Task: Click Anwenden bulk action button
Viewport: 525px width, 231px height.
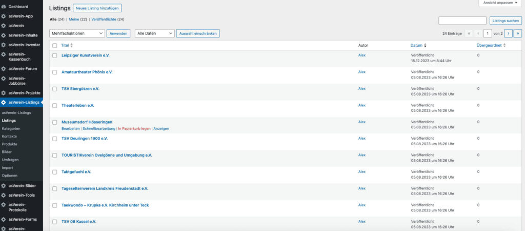Action: [118, 33]
